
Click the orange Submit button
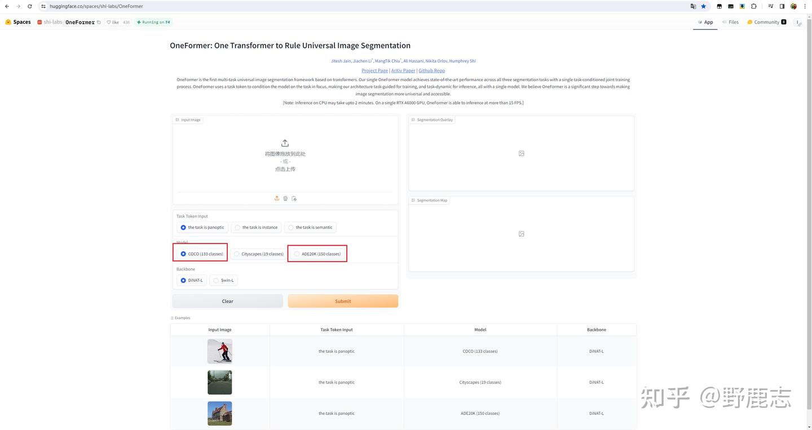tap(343, 301)
